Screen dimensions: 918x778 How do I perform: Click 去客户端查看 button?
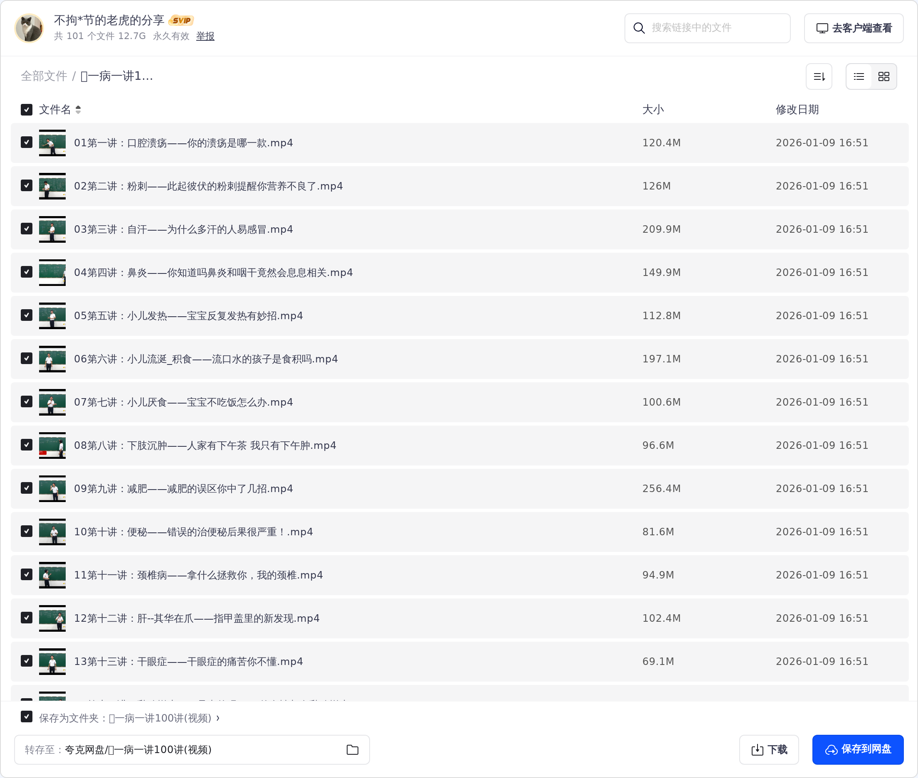(x=854, y=28)
